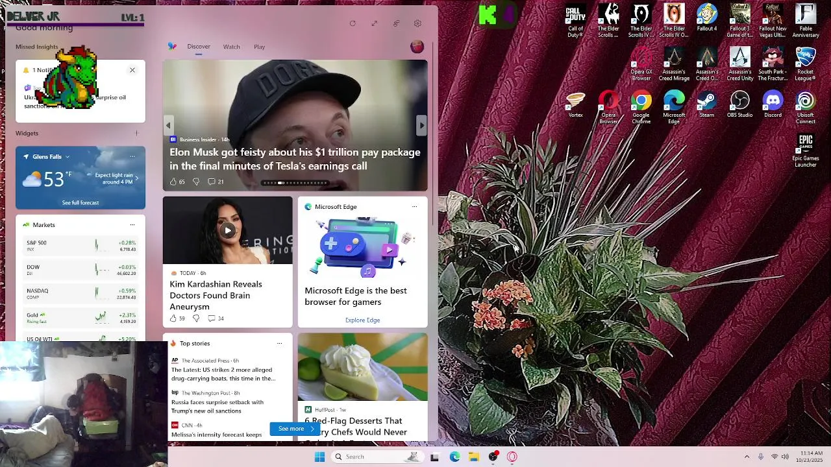Open Top stories card options menu
Image resolution: width=831 pixels, height=467 pixels.
coord(279,344)
